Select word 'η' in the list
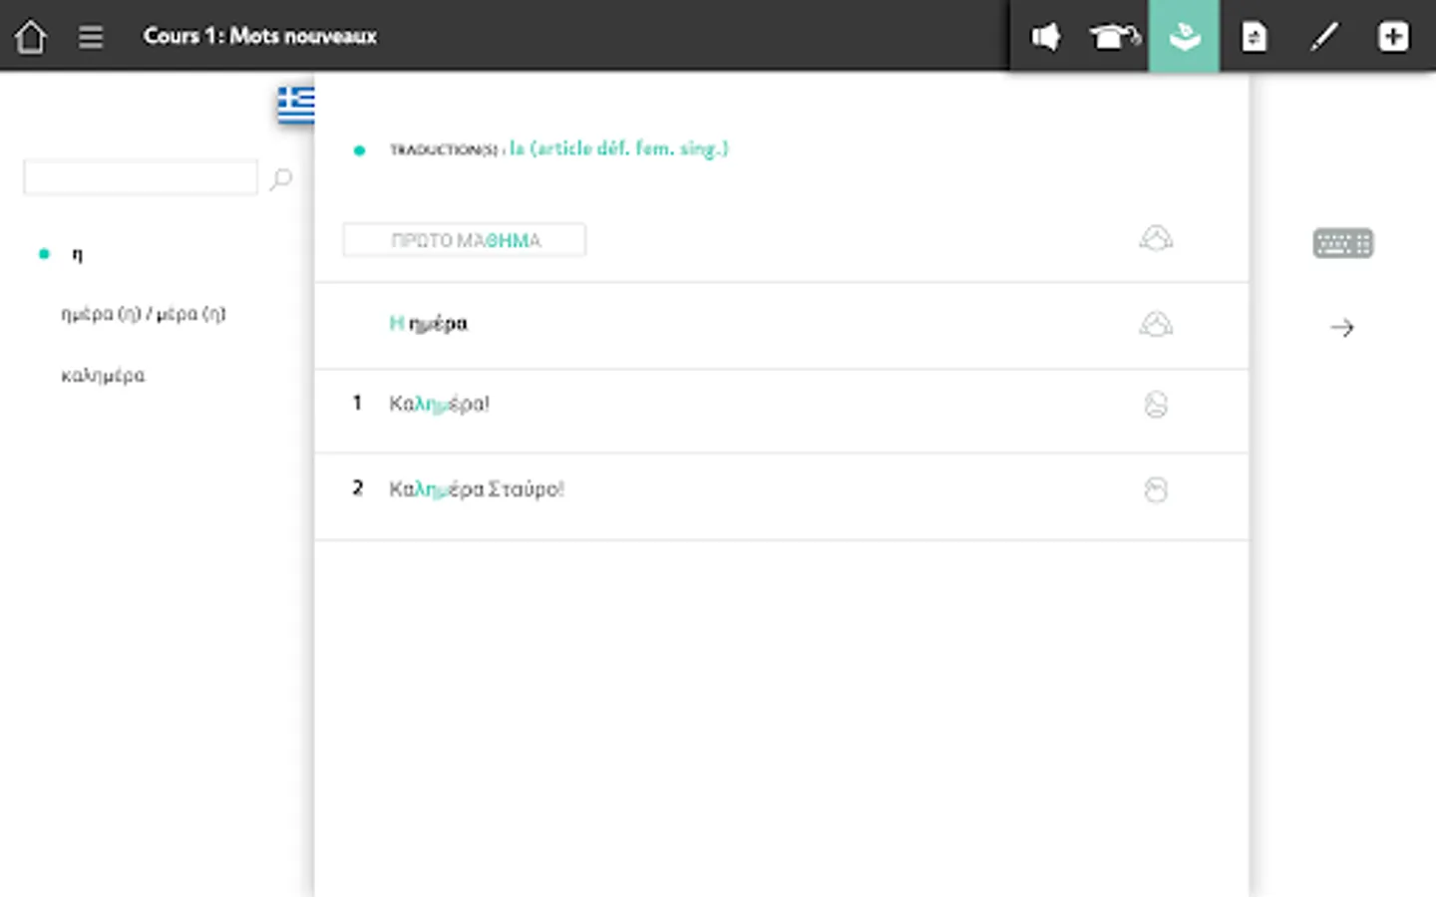Viewport: 1436px width, 897px height. 77,254
